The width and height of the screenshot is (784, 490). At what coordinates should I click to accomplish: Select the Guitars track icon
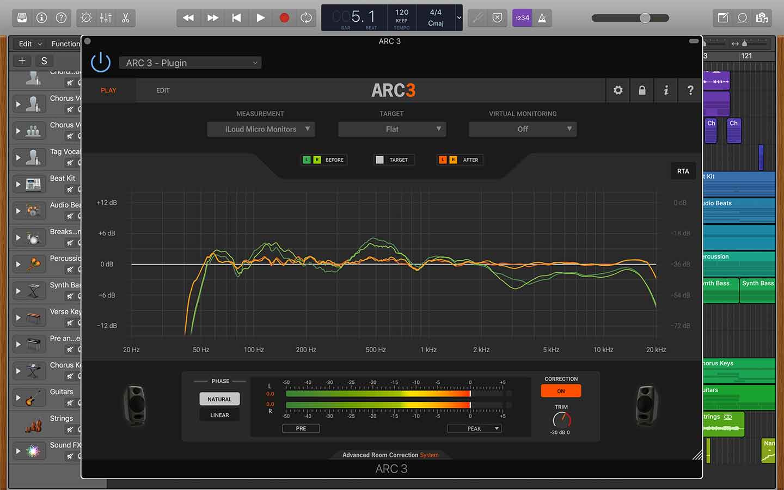click(33, 398)
